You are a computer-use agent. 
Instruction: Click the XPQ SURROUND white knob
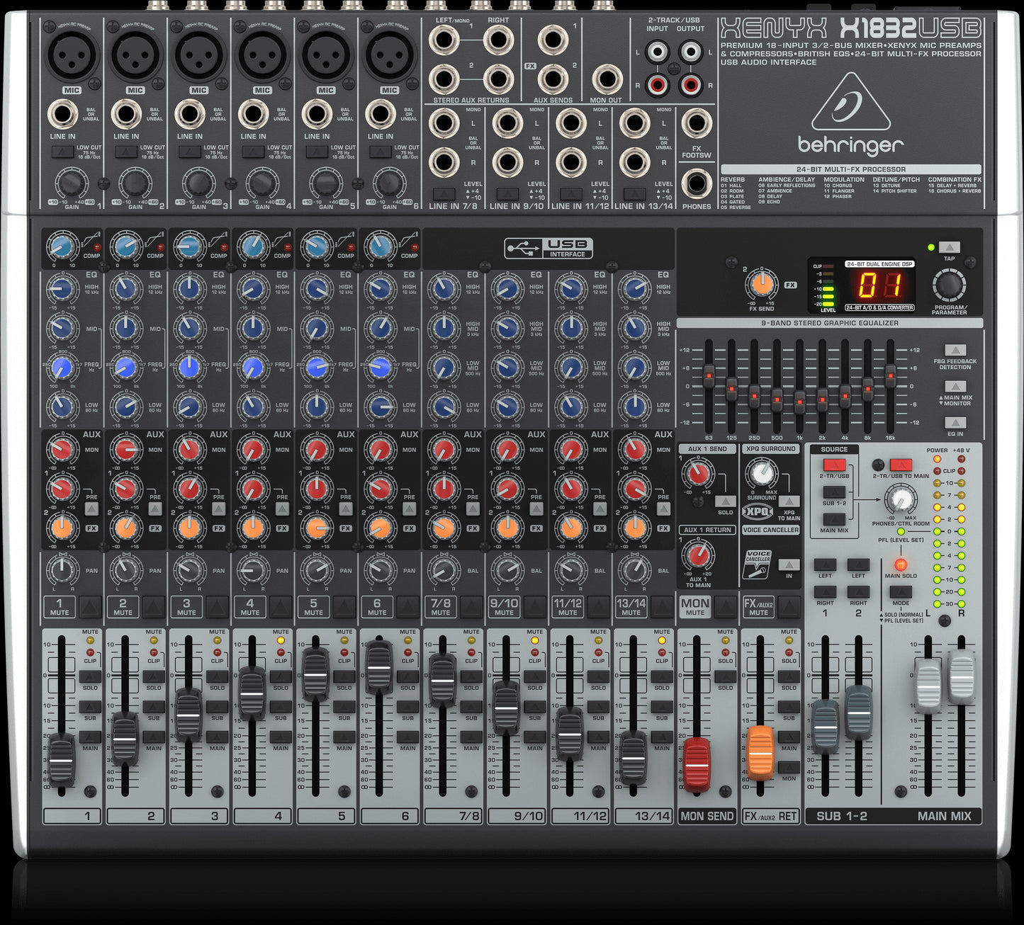pyautogui.click(x=762, y=473)
